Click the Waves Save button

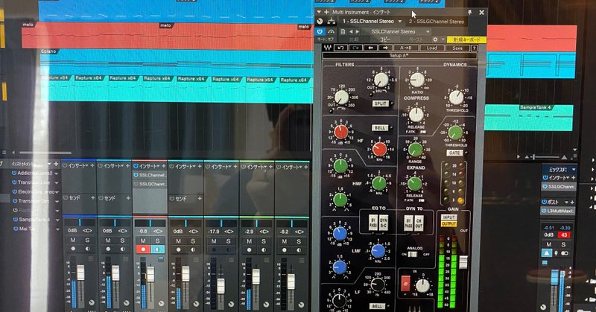[457, 48]
